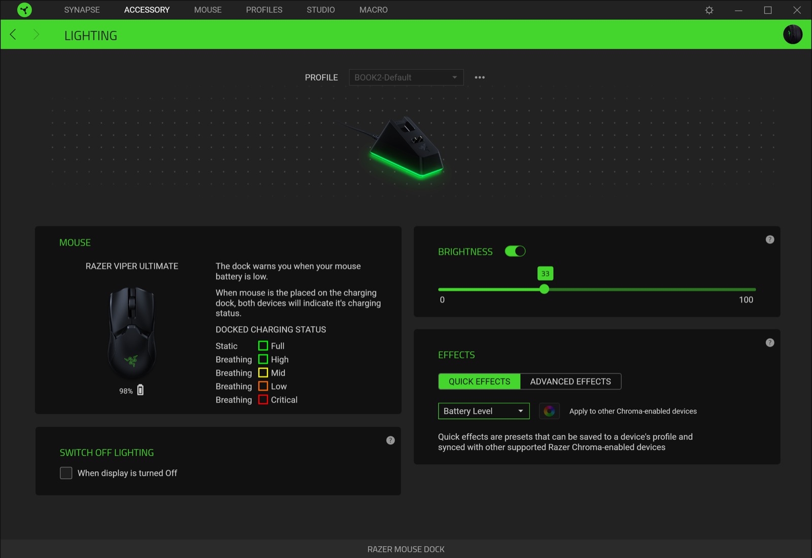
Task: Open the Accessory tab
Action: (x=147, y=10)
